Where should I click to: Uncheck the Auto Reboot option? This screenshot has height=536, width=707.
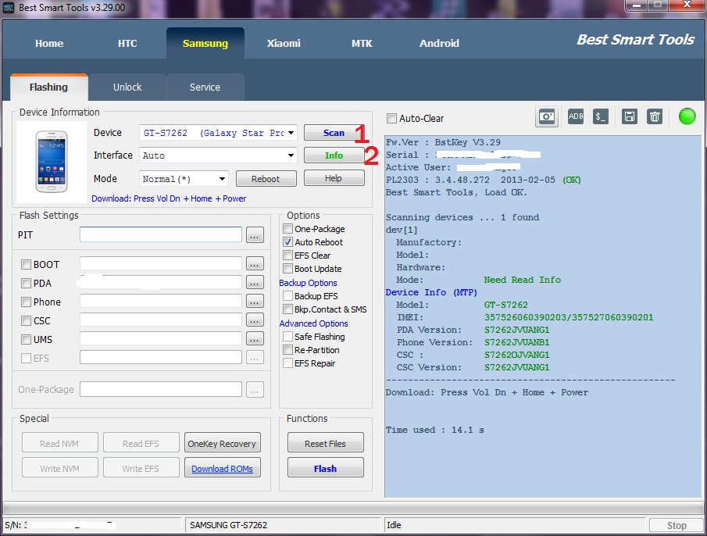point(287,242)
